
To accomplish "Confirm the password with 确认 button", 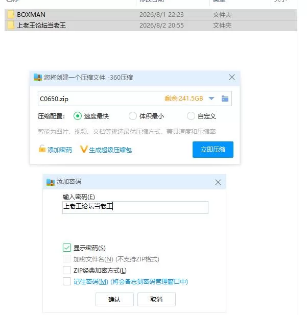I will point(114,299).
